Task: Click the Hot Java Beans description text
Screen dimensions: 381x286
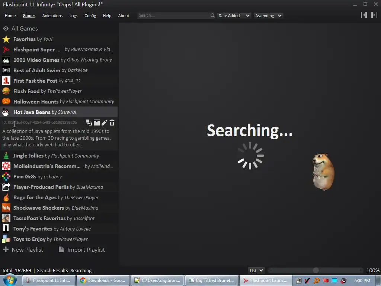Action: (57, 138)
